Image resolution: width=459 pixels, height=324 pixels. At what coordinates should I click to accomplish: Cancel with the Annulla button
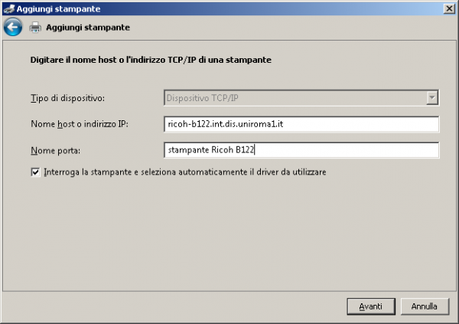(x=424, y=306)
